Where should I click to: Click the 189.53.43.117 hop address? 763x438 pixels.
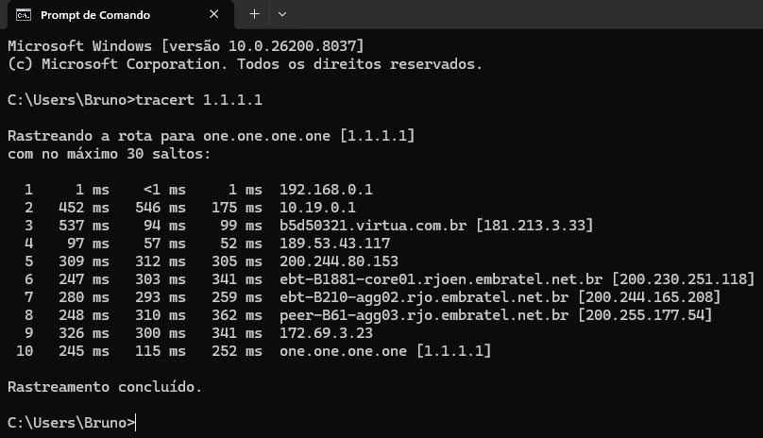click(x=334, y=243)
